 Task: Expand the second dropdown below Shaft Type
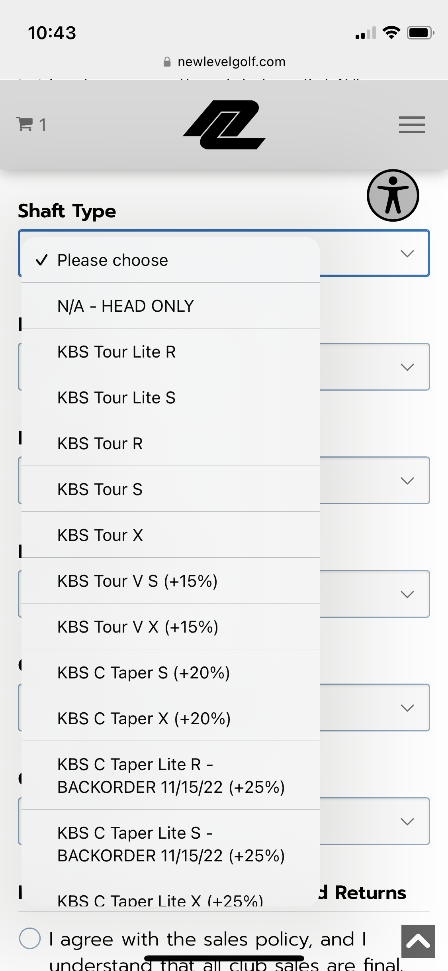coord(407,367)
